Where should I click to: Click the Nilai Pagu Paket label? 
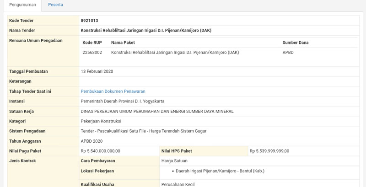[25, 151]
